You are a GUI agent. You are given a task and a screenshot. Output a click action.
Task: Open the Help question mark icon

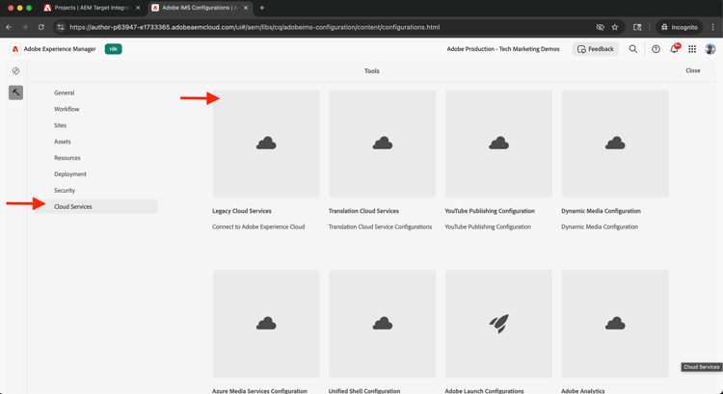[656, 49]
